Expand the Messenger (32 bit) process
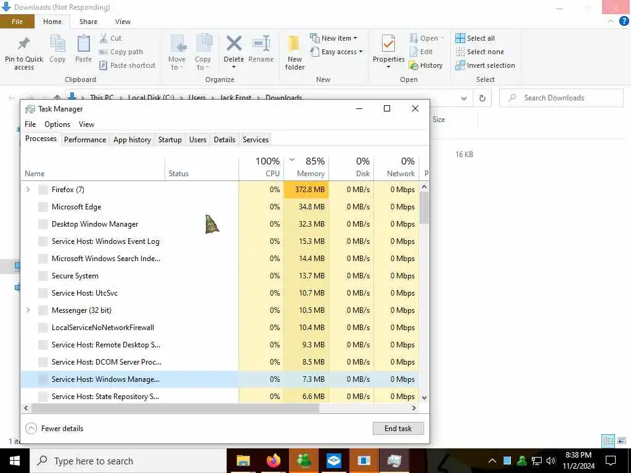This screenshot has width=631, height=473. tap(28, 310)
